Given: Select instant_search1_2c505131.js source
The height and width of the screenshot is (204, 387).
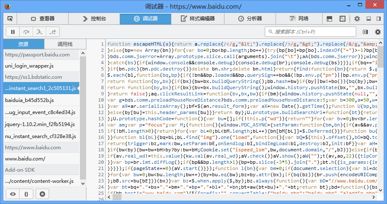Looking at the screenshot, I should pyautogui.click(x=42, y=88).
